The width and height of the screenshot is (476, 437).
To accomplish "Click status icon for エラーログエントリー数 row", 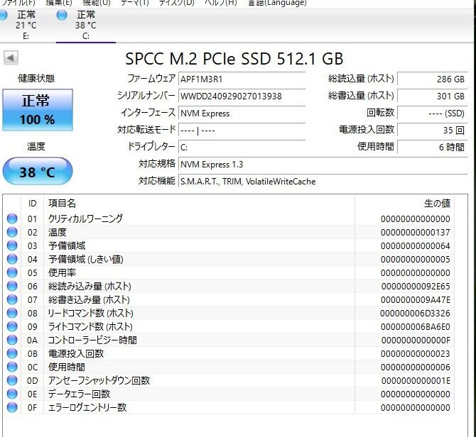I will (12, 407).
